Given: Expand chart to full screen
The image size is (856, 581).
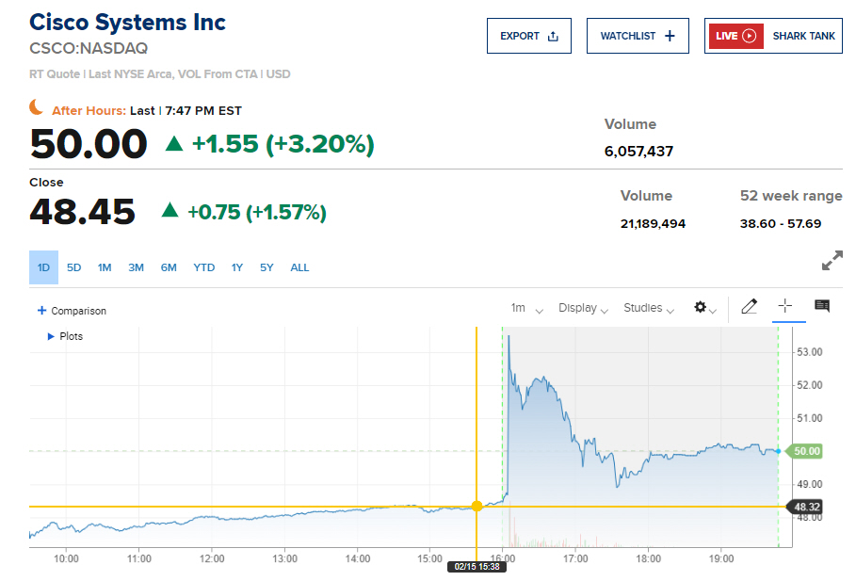Looking at the screenshot, I should (x=832, y=261).
